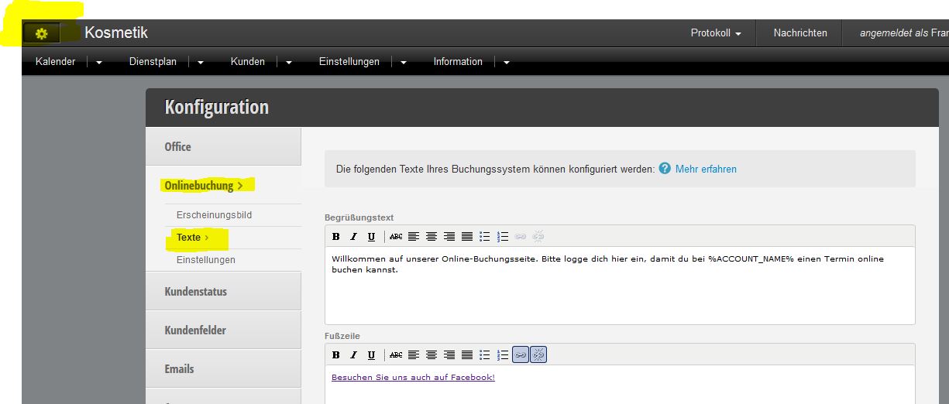This screenshot has width=949, height=404.
Task: Expand the Kalender menu arrow
Action: pos(99,63)
